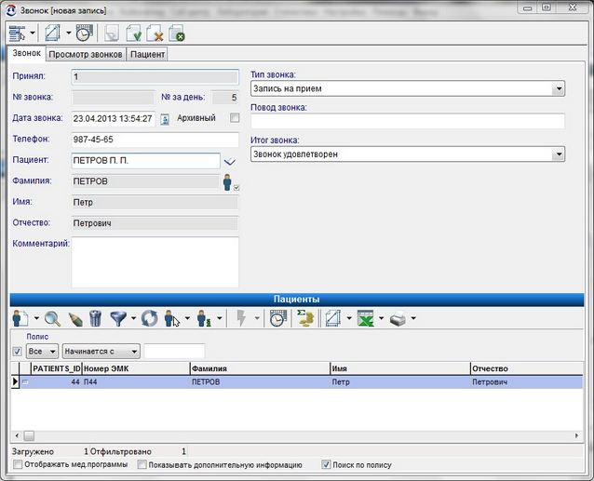Expand the arrow next to the Excel export icon

click(x=381, y=318)
